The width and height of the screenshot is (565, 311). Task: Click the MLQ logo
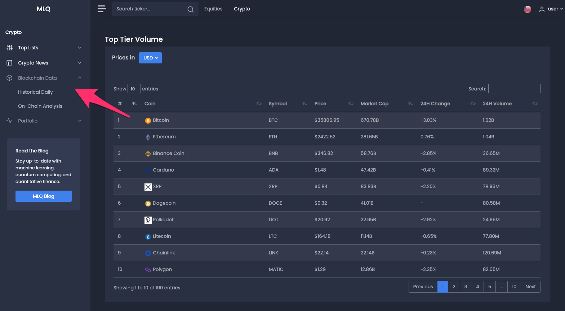[44, 9]
